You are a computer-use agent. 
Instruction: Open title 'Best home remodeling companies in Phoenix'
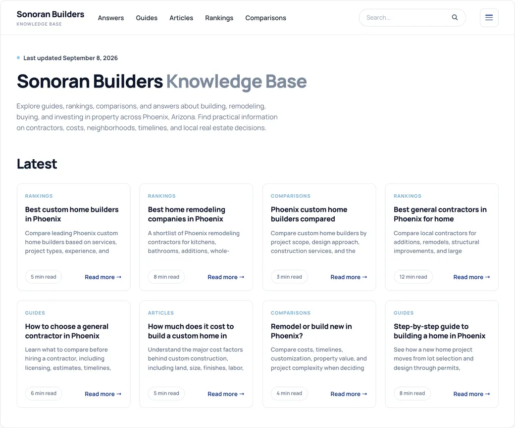tap(186, 214)
